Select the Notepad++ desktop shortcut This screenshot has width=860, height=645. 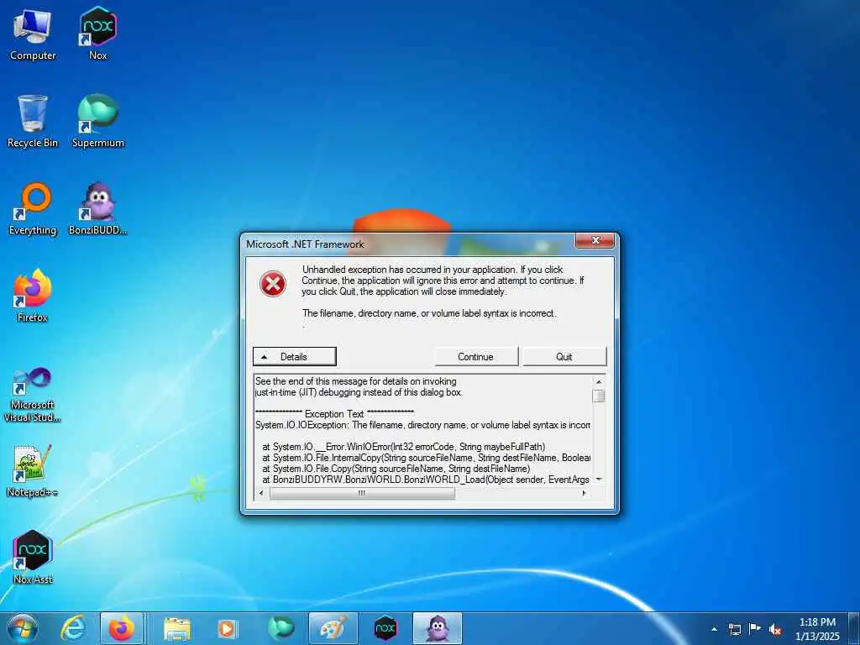pyautogui.click(x=33, y=470)
